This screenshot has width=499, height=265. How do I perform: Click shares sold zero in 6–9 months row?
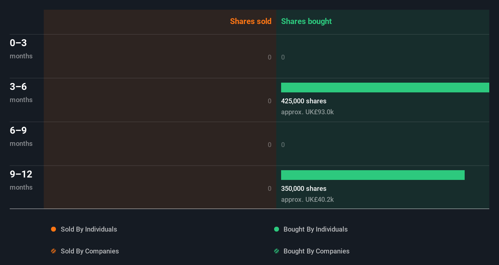pyautogui.click(x=270, y=145)
